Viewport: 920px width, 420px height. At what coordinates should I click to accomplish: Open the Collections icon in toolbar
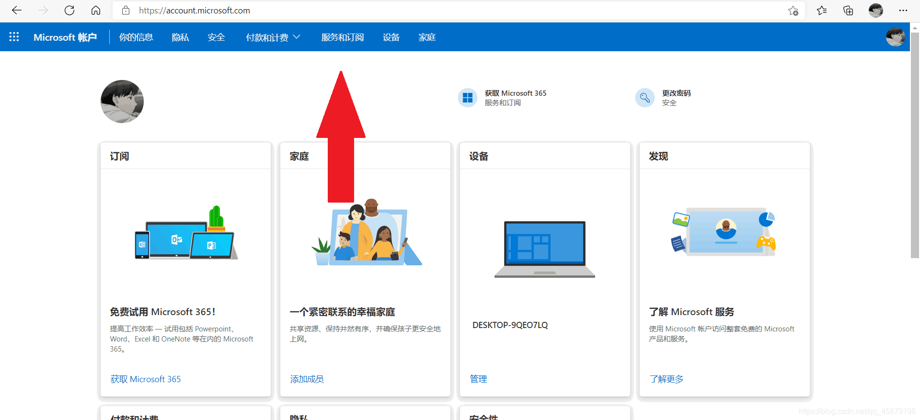[848, 11]
